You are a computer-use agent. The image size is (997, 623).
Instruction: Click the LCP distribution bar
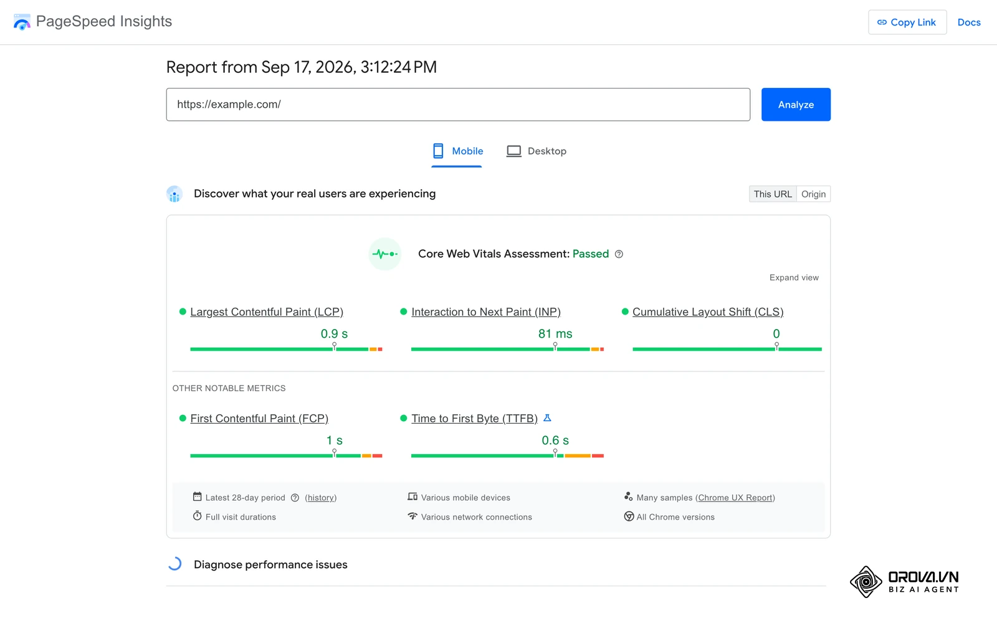click(286, 350)
